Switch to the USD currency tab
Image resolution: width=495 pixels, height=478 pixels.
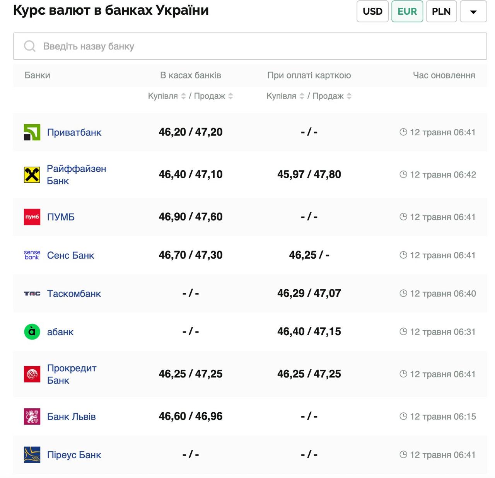pyautogui.click(x=372, y=12)
